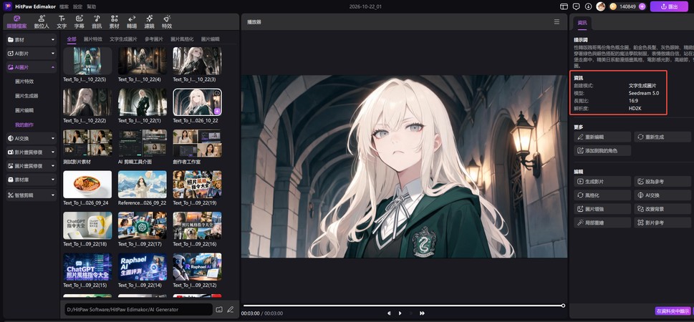
Task: Expand the 智慧剪輯 sidebar dropdown
Action: [x=32, y=195]
